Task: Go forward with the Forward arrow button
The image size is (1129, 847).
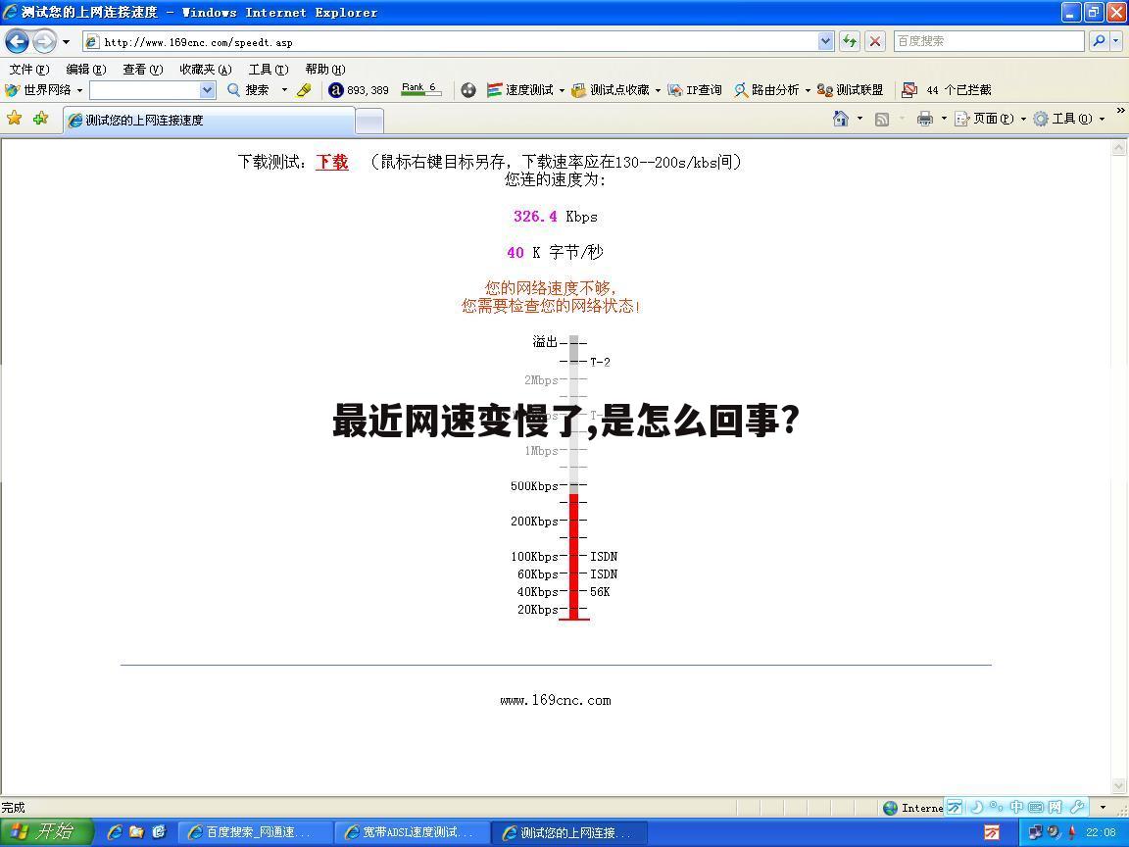Action: [44, 42]
